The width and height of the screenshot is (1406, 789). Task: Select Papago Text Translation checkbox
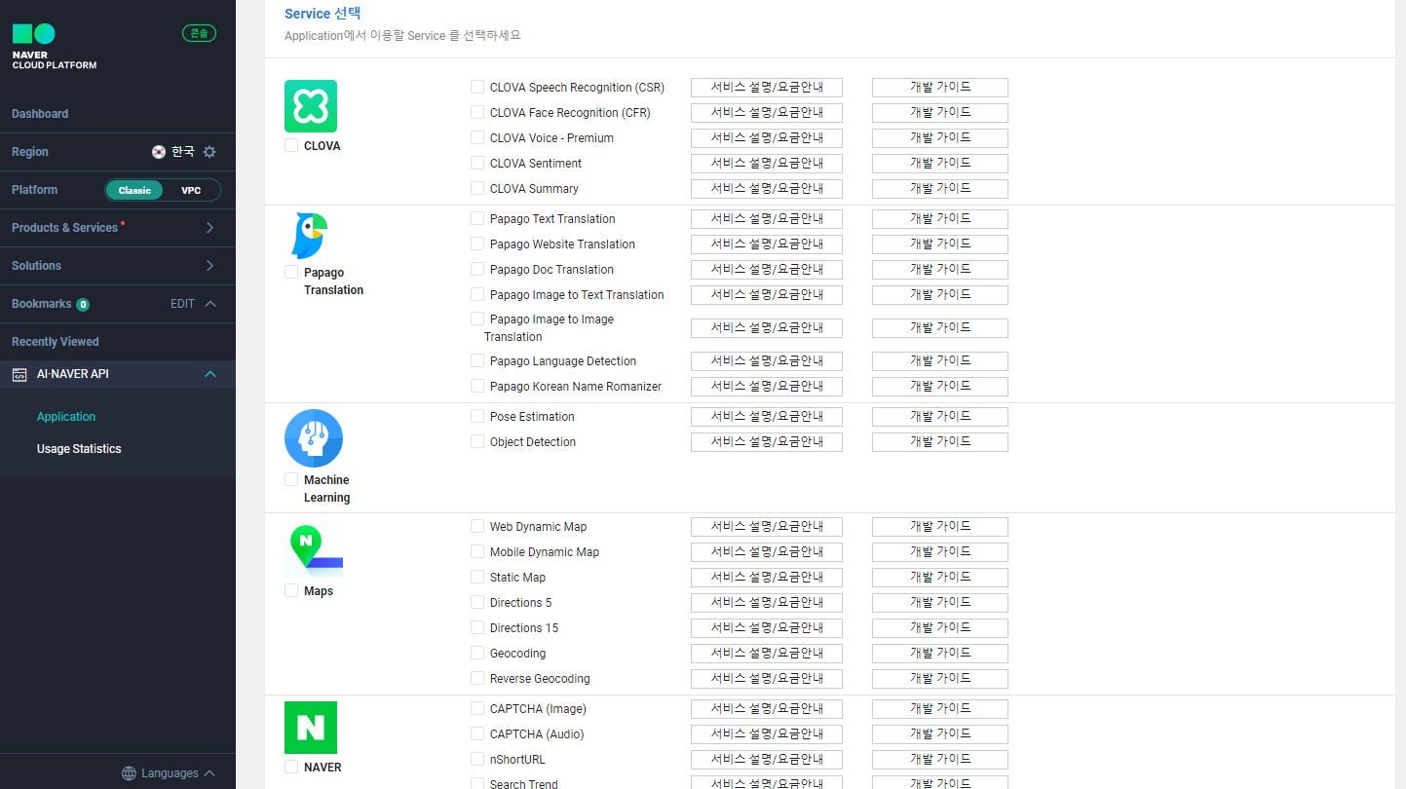click(x=477, y=218)
